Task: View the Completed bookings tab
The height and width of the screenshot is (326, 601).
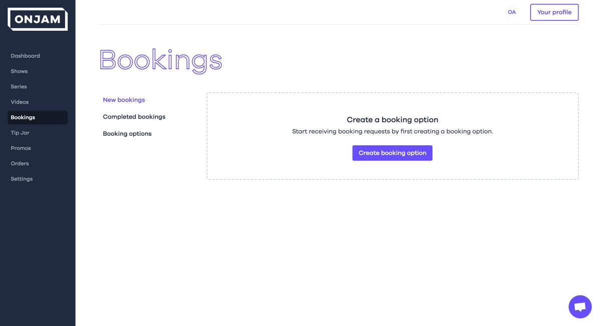Action: tap(134, 116)
